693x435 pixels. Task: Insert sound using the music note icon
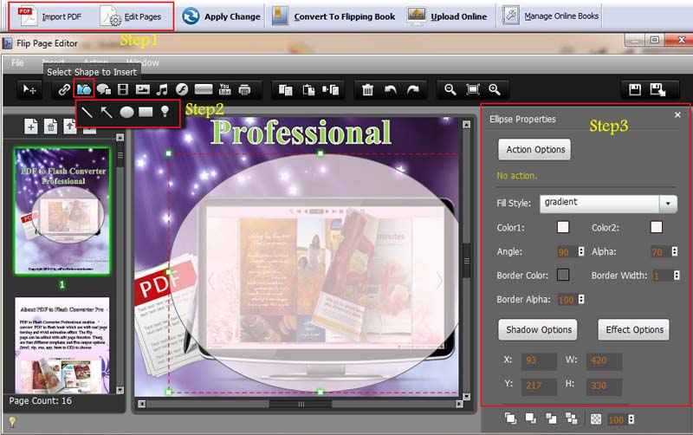coord(162,90)
